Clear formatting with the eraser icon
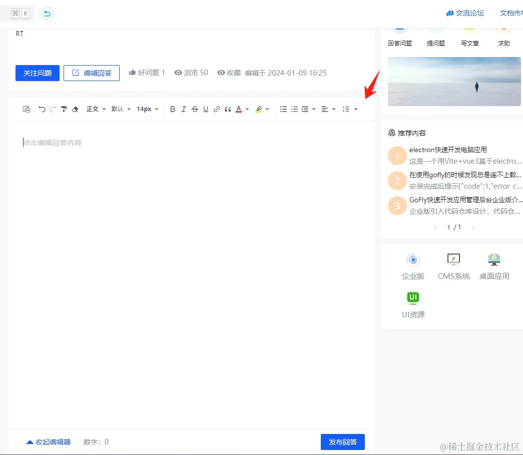Image resolution: width=523 pixels, height=455 pixels. (x=75, y=109)
